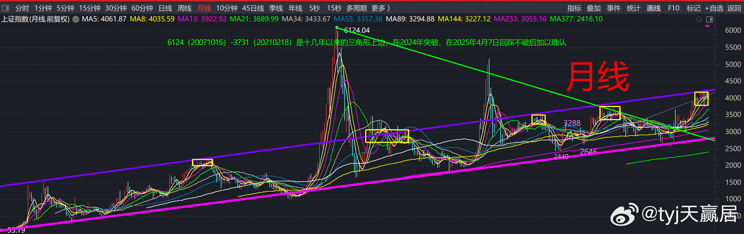Select the 30分钟 period tab

tap(116, 8)
